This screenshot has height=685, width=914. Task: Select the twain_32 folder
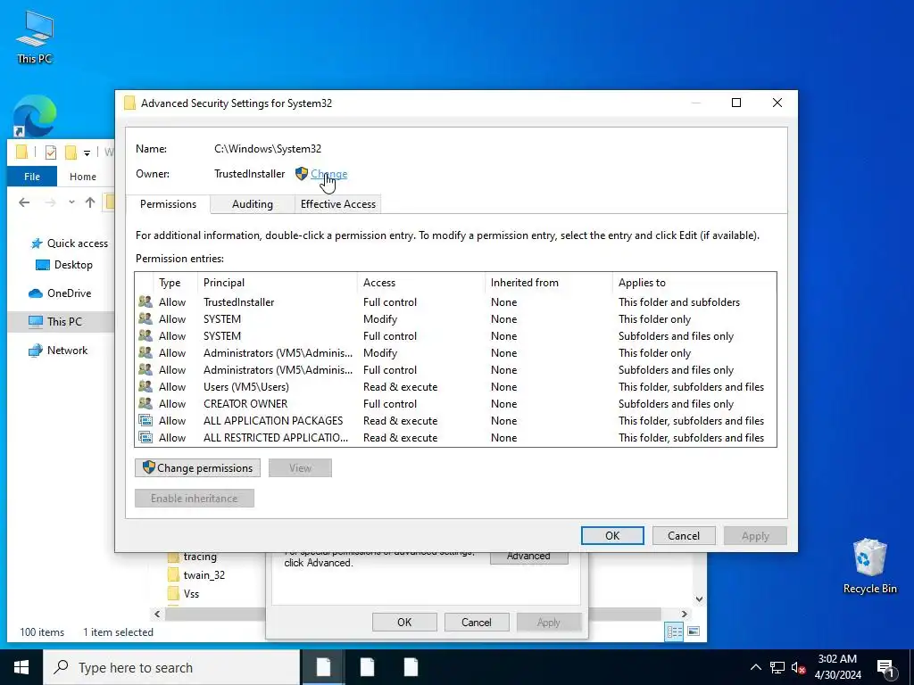(195, 575)
